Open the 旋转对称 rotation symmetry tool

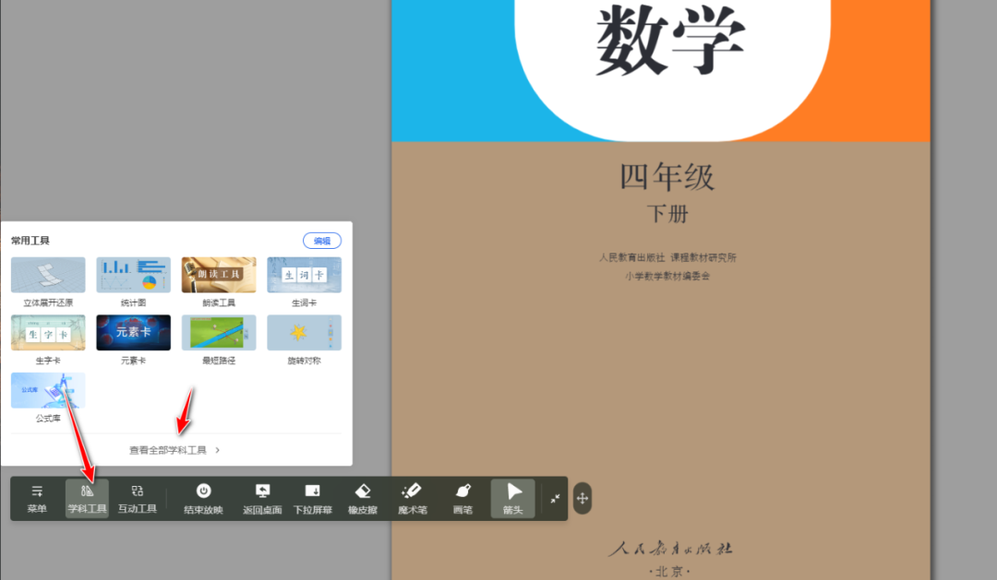pos(304,340)
